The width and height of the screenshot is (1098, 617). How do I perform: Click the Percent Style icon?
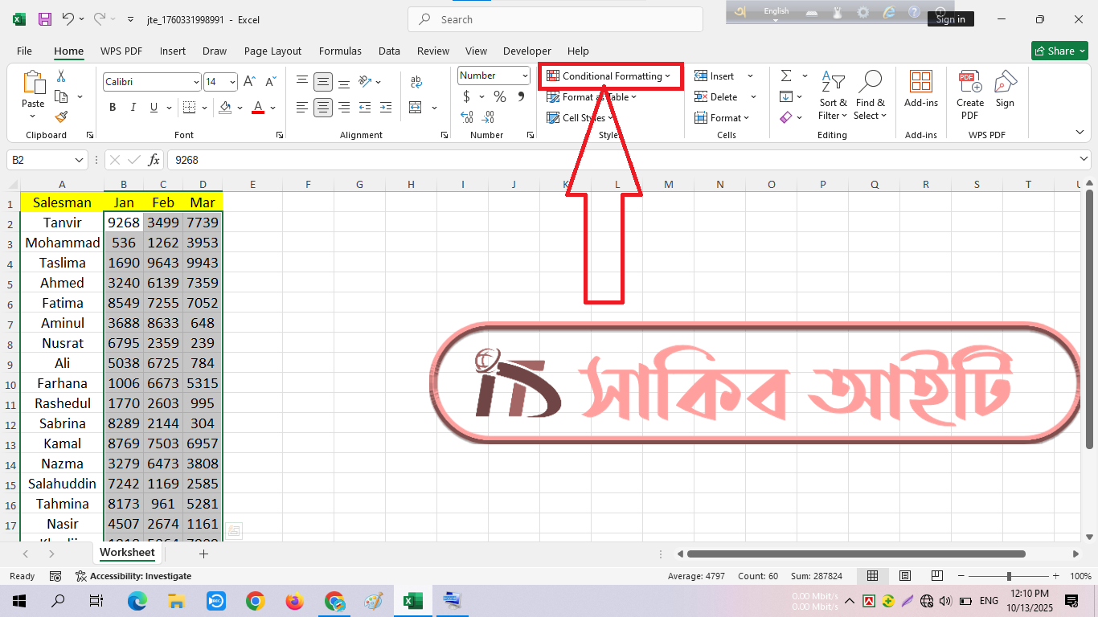(500, 97)
